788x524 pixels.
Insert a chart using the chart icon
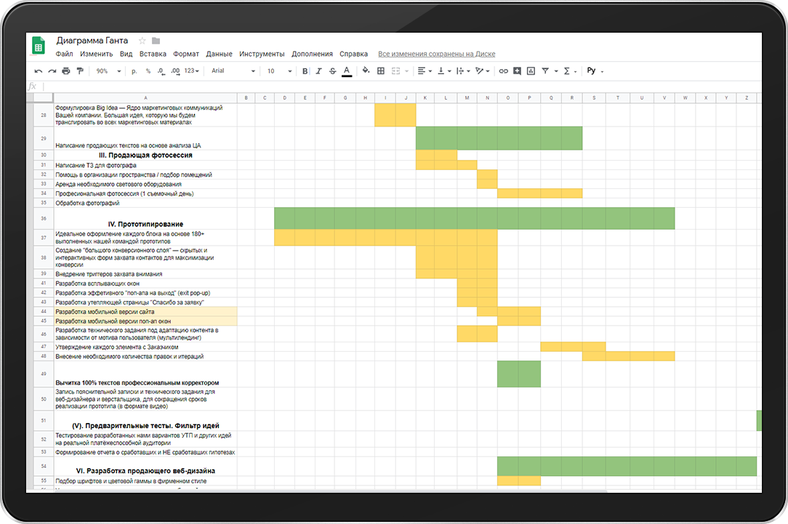pyautogui.click(x=531, y=71)
